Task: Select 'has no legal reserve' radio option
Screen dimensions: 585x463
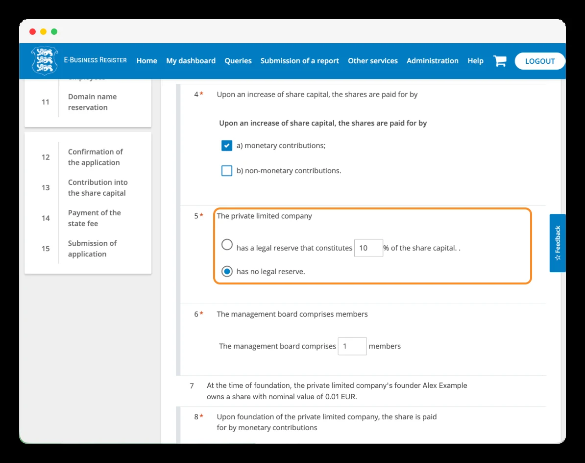Action: point(227,271)
